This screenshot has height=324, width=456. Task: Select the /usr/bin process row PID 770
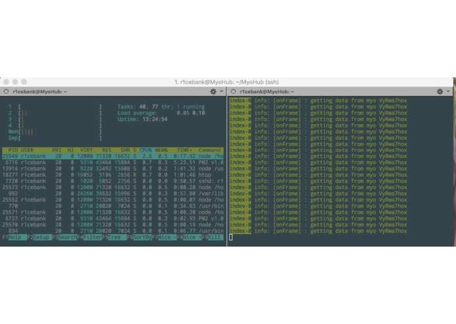113,206
